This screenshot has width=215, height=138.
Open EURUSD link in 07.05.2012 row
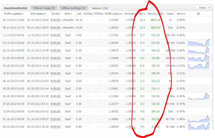56,104
